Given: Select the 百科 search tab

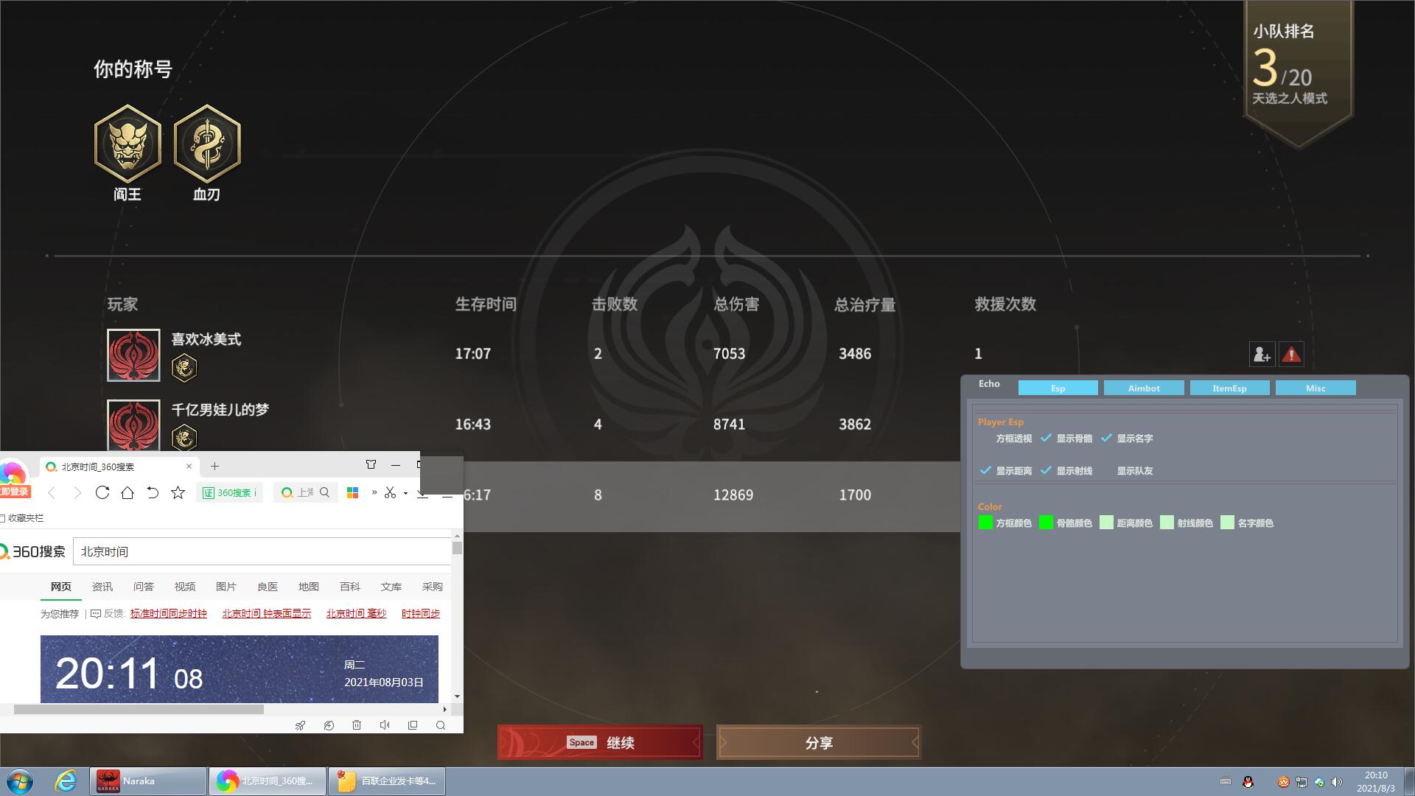Looking at the screenshot, I should 350,587.
